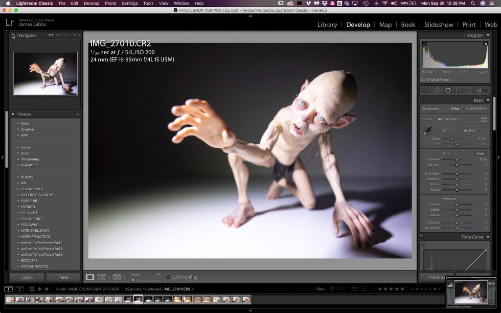Image resolution: width=501 pixels, height=313 pixels.
Task: Click the Reference View R|A icon
Action: click(102, 277)
